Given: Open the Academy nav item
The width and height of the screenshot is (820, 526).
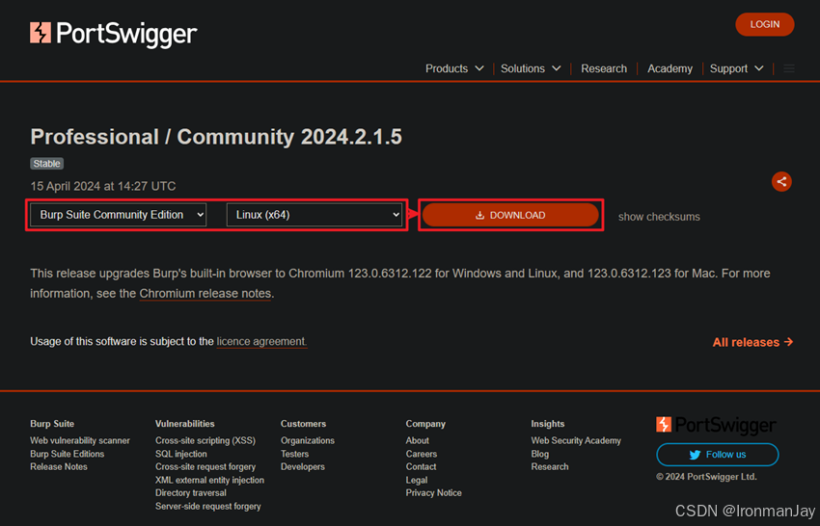Looking at the screenshot, I should coord(670,68).
